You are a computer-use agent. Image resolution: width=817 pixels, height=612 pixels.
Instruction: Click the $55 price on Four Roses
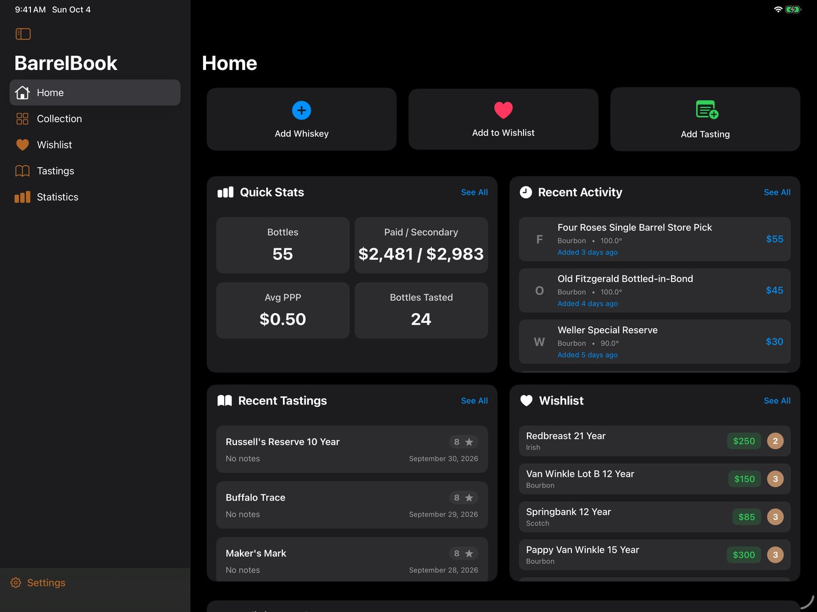(774, 239)
